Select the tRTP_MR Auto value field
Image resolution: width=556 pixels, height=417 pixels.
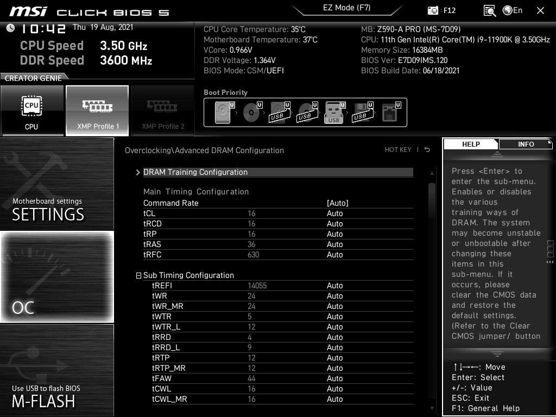click(334, 368)
